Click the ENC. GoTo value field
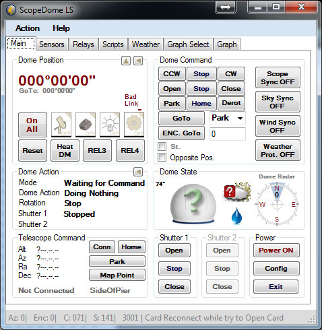The image size is (322, 330). pos(228,134)
